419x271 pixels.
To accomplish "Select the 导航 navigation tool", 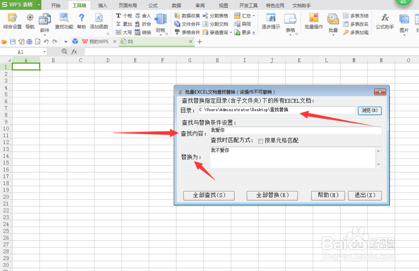I will point(29,21).
